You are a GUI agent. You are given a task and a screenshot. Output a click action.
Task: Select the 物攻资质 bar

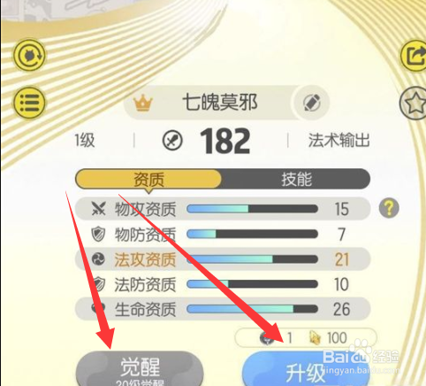(x=252, y=209)
